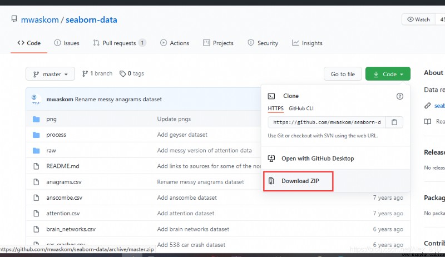Click the folder icon for process
The height and width of the screenshot is (257, 445).
coord(36,135)
